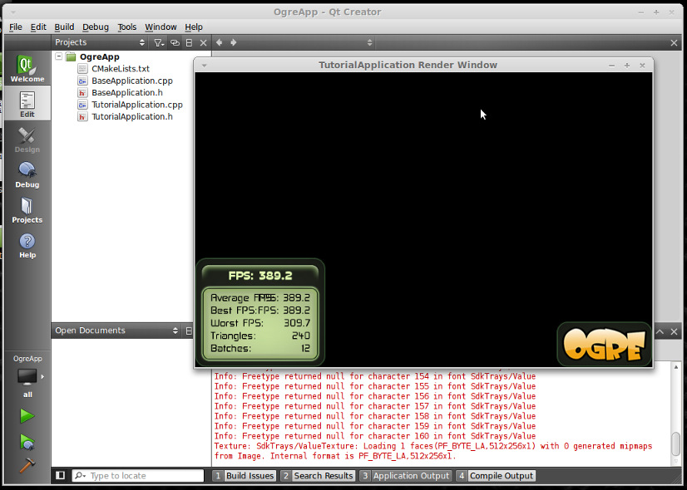Viewport: 687px width, 490px height.
Task: Open the Qt Welcome mode
Action: pos(27,68)
